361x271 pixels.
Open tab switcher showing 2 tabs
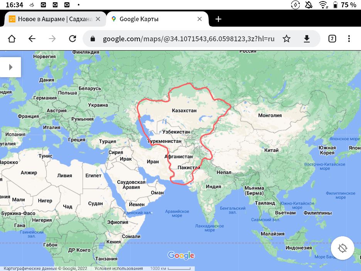pyautogui.click(x=332, y=39)
